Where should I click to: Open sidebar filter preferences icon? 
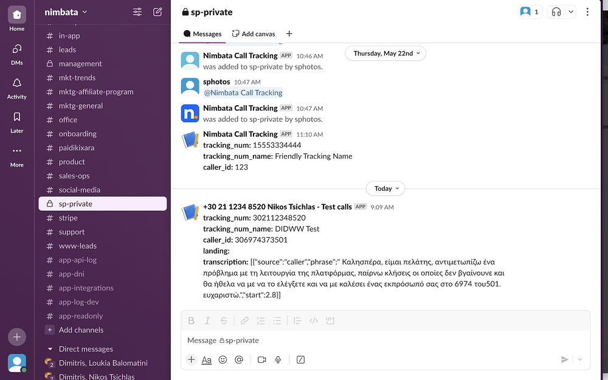(137, 12)
